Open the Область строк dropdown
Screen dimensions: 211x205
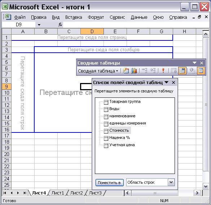click(x=171, y=182)
